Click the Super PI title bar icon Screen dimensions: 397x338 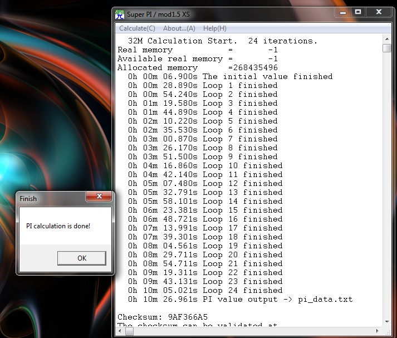click(x=120, y=14)
